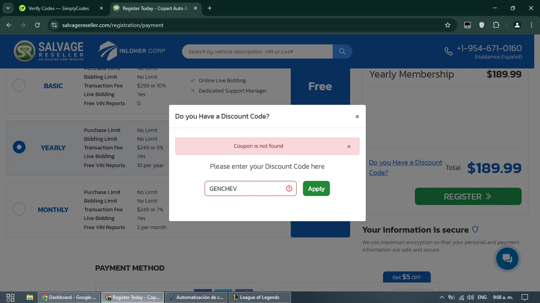The width and height of the screenshot is (540, 303).
Task: Switch to League of Legends taskbar window
Action: coord(260,297)
